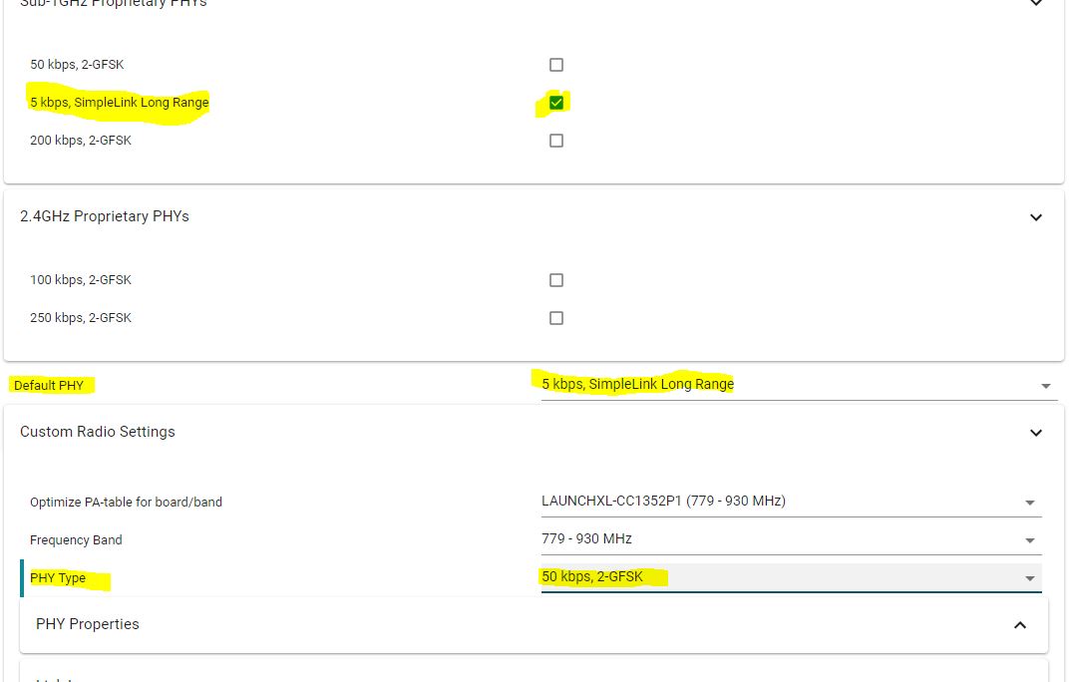Open the Optimize PA-table dropdown arrow
This screenshot has width=1074, height=682.
point(1030,504)
